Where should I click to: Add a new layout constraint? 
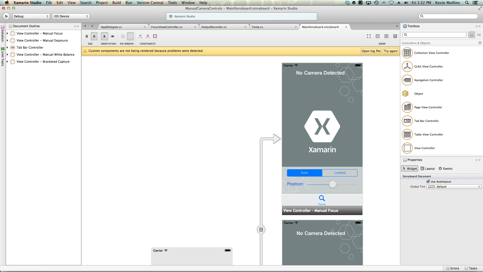(140, 36)
